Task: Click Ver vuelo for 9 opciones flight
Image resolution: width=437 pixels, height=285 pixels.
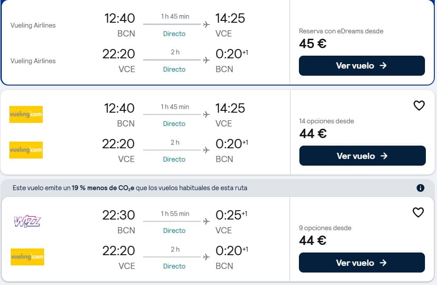Action: (362, 262)
